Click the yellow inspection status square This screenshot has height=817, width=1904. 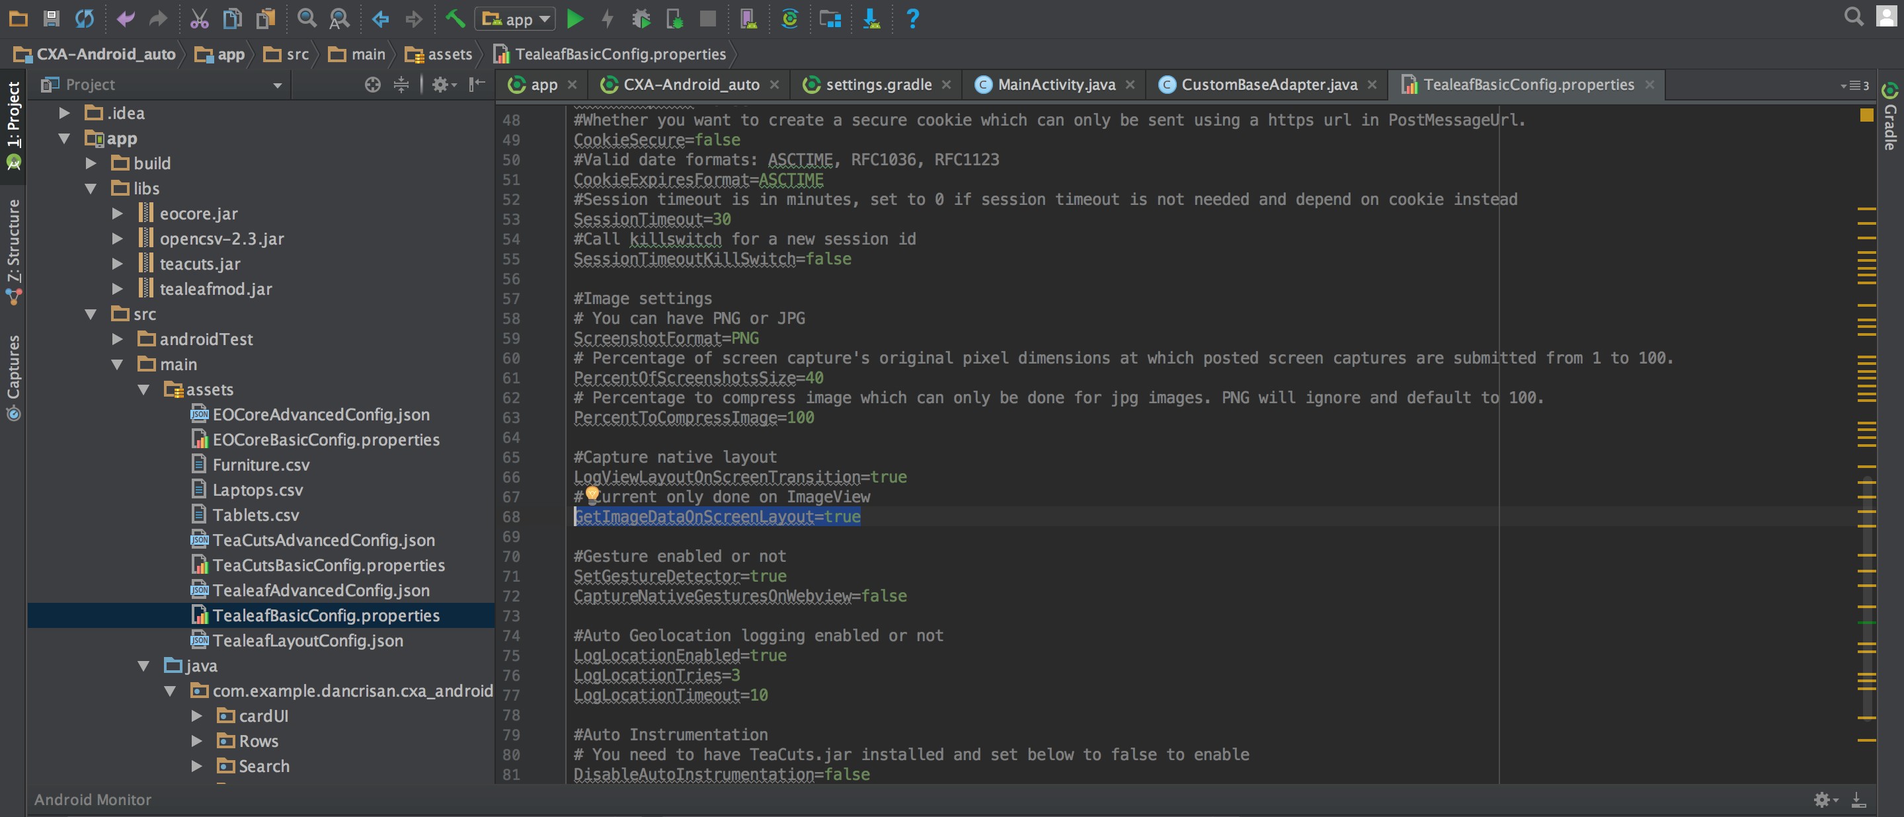click(1866, 115)
